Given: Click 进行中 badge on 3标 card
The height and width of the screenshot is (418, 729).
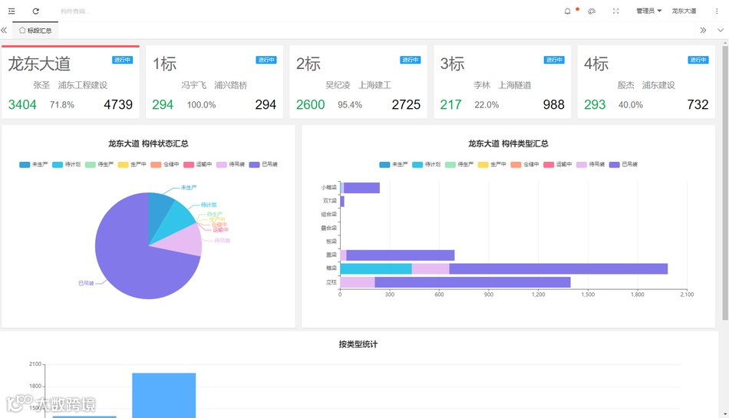Looking at the screenshot, I should pyautogui.click(x=554, y=60).
